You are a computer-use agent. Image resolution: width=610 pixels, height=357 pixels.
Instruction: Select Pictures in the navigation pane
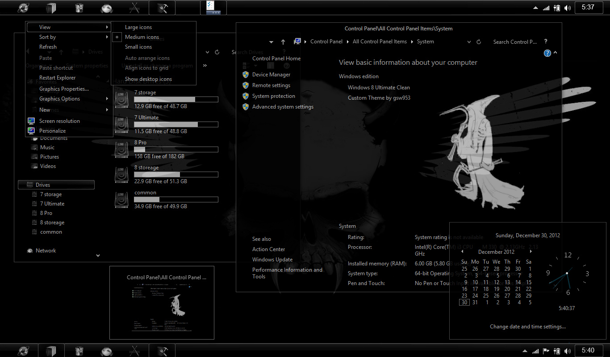point(50,157)
